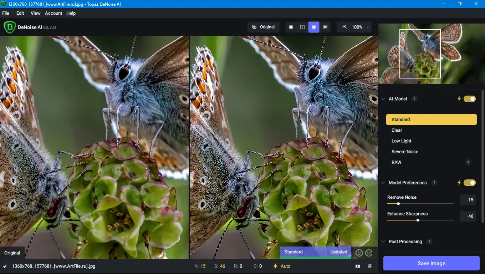Screen dimensions: 485x274
Task: Select side-by-side view mode icon
Action: pos(314,27)
